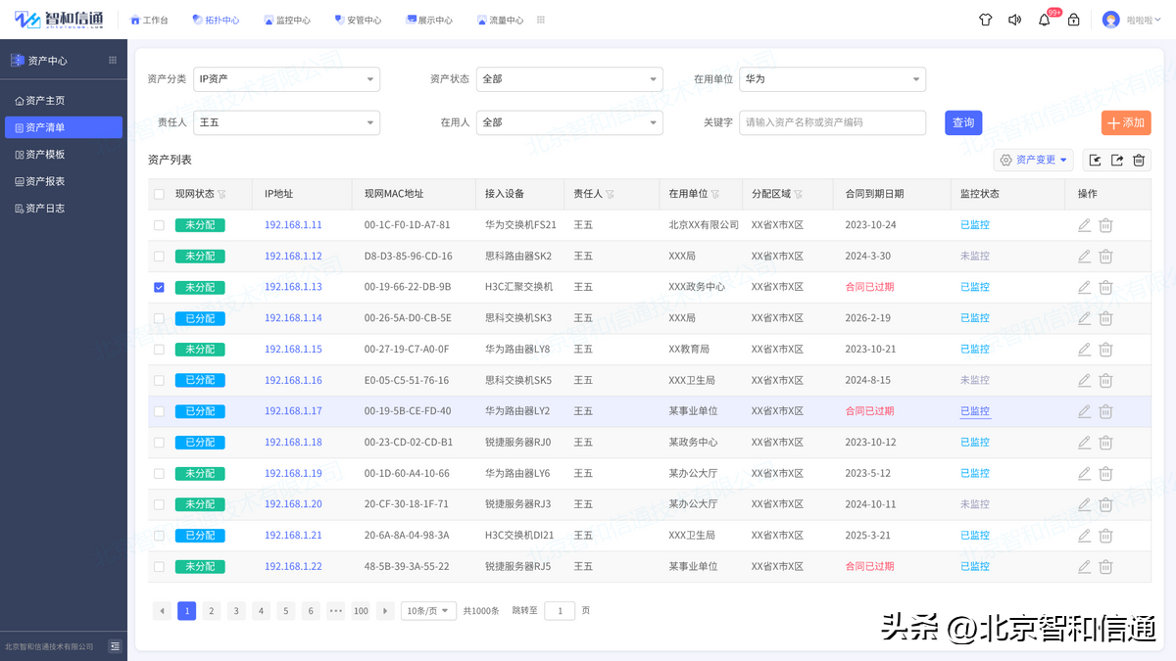1176x661 pixels.
Task: Click filter icon on 现网状态 column
Action: [221, 194]
